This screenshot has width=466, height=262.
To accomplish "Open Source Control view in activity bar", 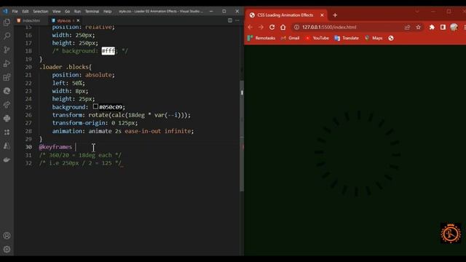I will tap(7, 49).
